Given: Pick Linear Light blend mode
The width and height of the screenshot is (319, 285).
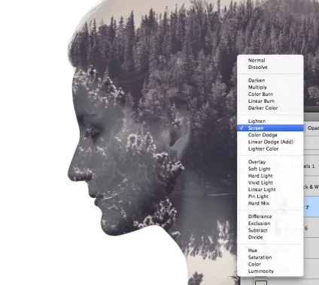Looking at the screenshot, I should [270, 190].
